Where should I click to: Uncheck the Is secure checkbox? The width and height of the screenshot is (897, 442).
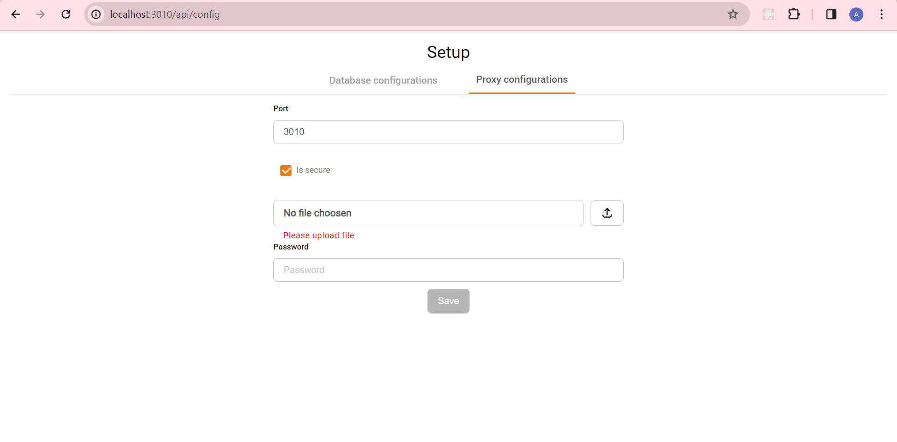coord(286,170)
